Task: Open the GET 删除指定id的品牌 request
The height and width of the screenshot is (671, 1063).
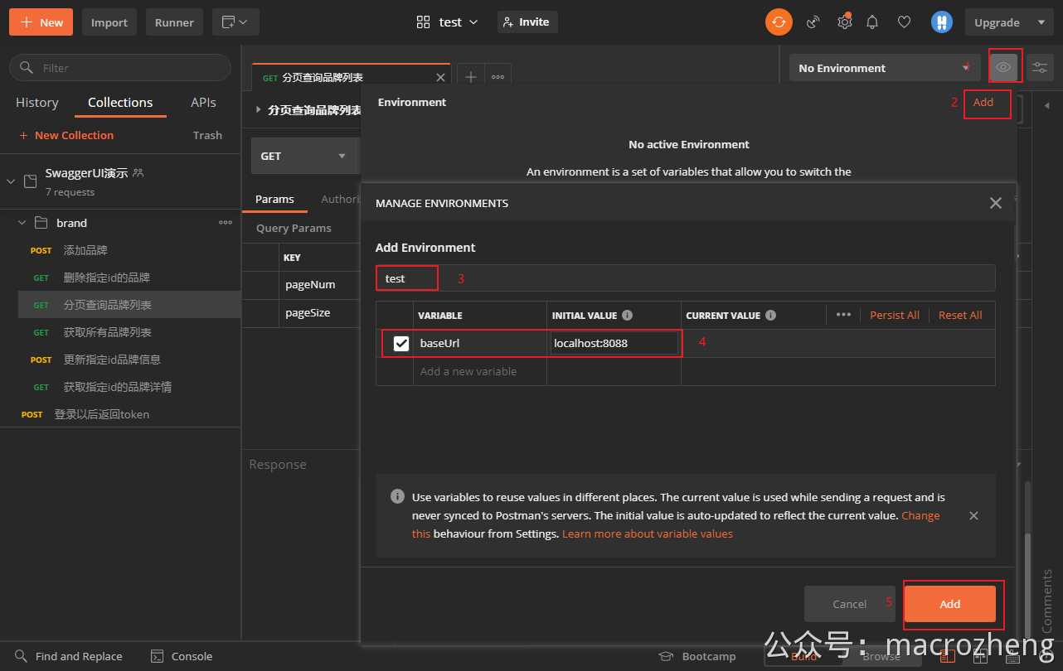Action: coord(129,278)
